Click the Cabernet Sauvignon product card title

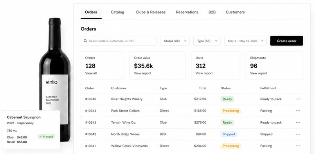(x=24, y=117)
